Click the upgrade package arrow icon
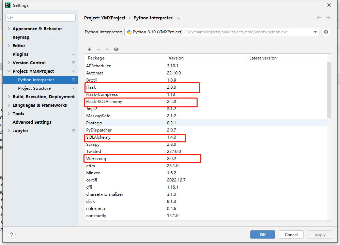 pos(107,49)
